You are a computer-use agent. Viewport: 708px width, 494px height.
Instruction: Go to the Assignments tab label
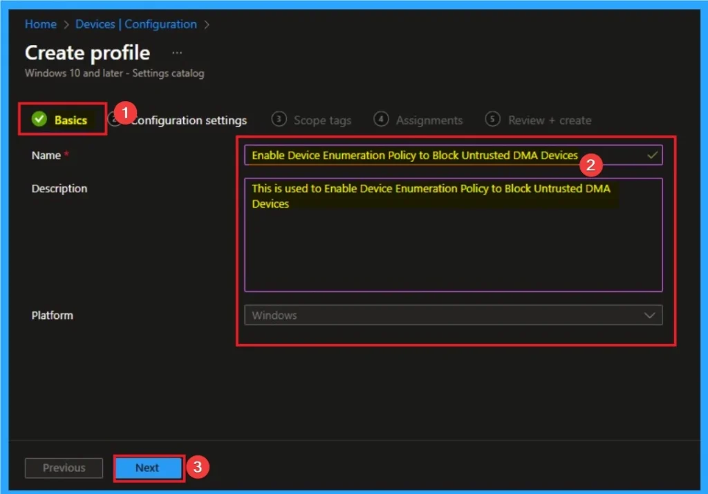(429, 120)
